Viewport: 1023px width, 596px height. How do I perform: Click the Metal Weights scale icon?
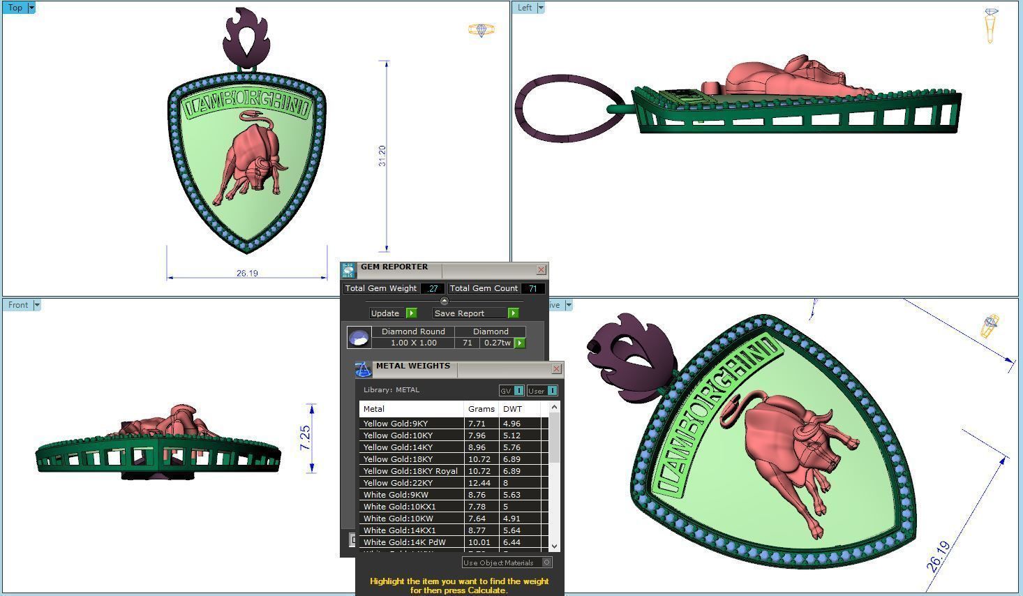point(363,370)
